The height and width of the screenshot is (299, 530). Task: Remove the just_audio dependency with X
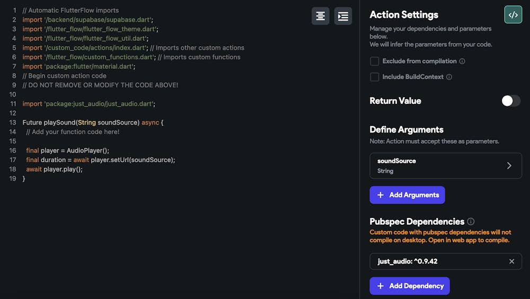[x=511, y=261]
